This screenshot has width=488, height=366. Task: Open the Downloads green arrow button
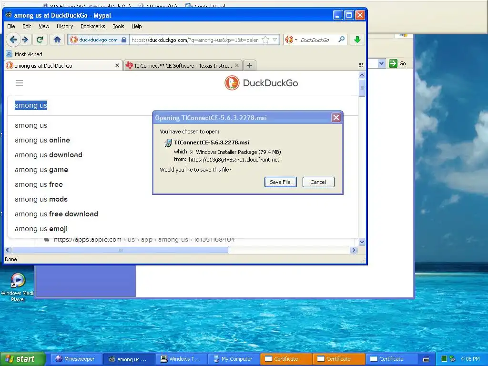pyautogui.click(x=357, y=40)
